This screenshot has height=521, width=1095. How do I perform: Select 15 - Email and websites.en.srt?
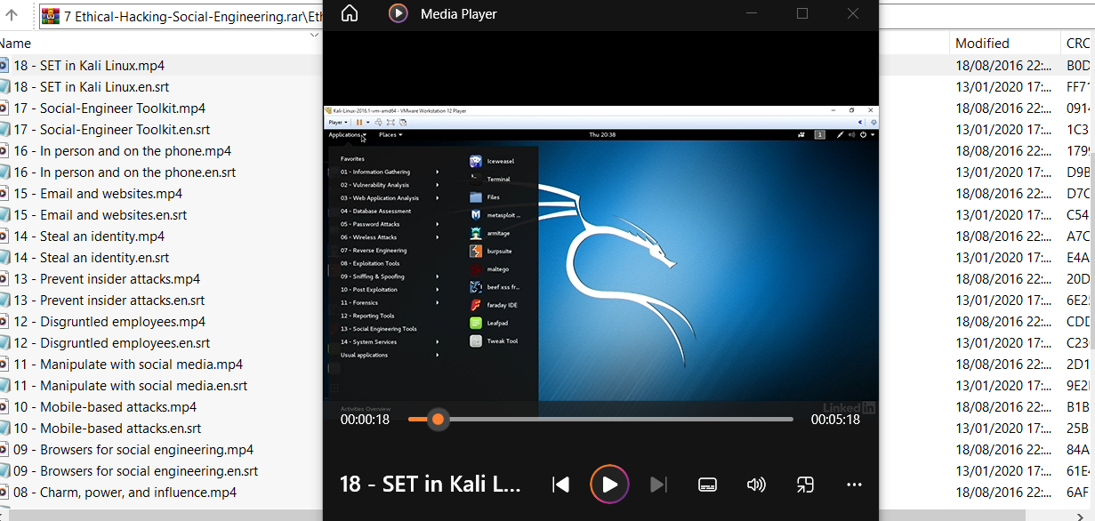tap(100, 214)
